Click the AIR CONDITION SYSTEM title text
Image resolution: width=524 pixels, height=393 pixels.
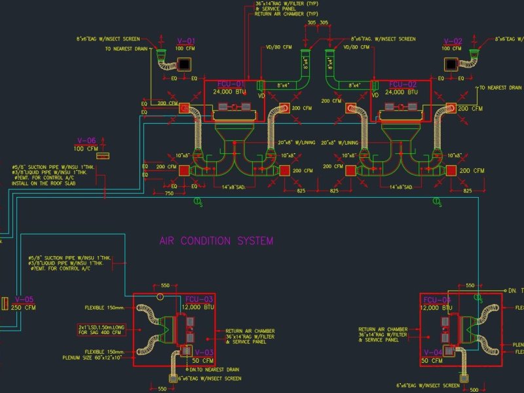click(x=216, y=240)
